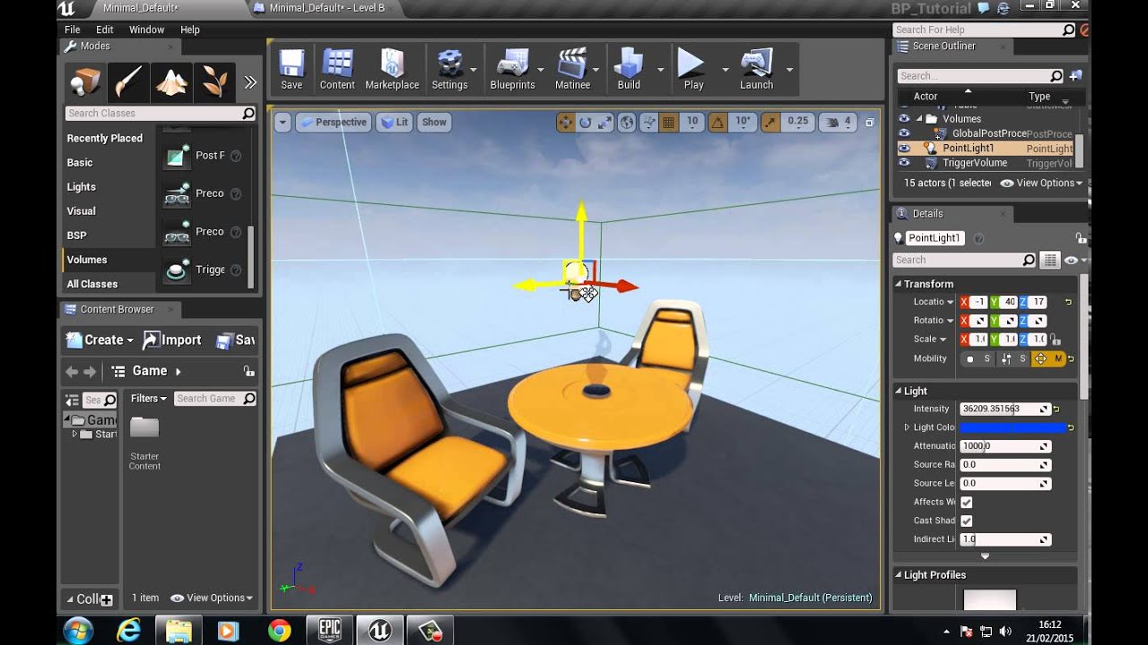This screenshot has height=645, width=1148.
Task: Click the blue Light Color swatch
Action: pyautogui.click(x=1012, y=427)
